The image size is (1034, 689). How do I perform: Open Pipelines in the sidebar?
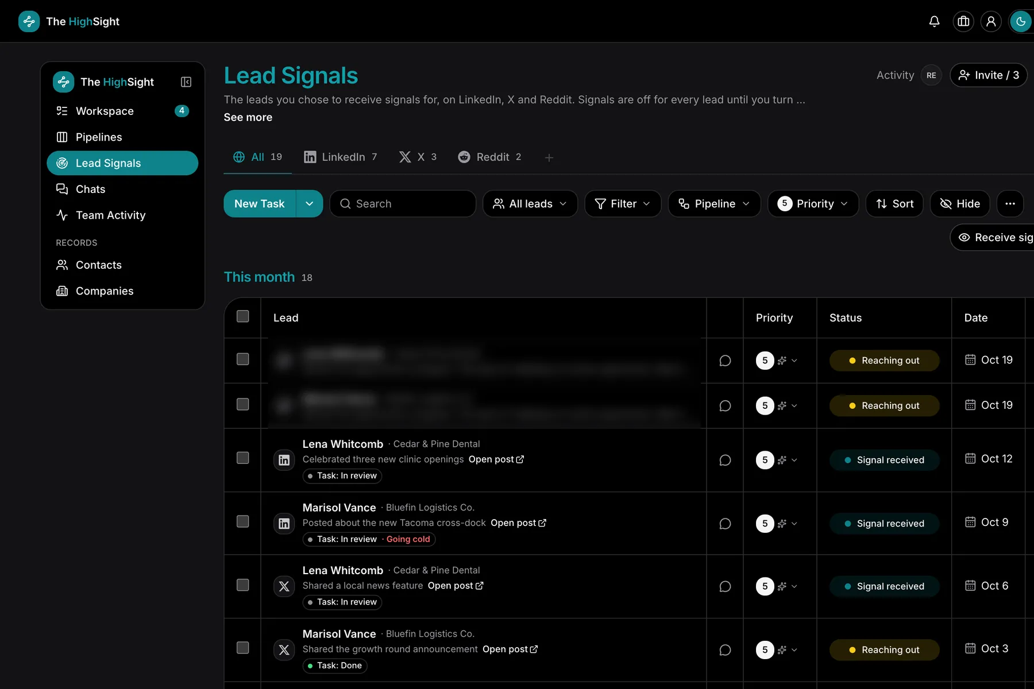pos(122,137)
